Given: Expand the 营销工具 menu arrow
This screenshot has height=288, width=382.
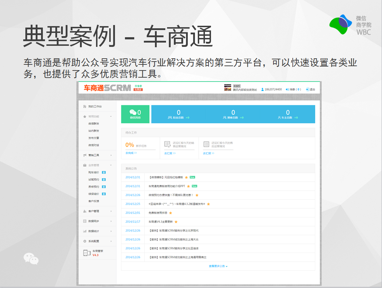Looking at the screenshot, I should [111, 155].
